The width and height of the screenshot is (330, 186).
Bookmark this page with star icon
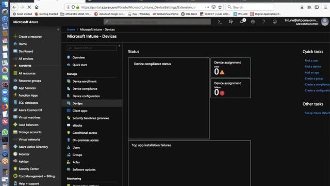coord(220,7)
